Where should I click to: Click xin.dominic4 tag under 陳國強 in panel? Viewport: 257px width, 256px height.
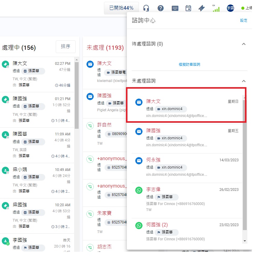tap(171, 138)
